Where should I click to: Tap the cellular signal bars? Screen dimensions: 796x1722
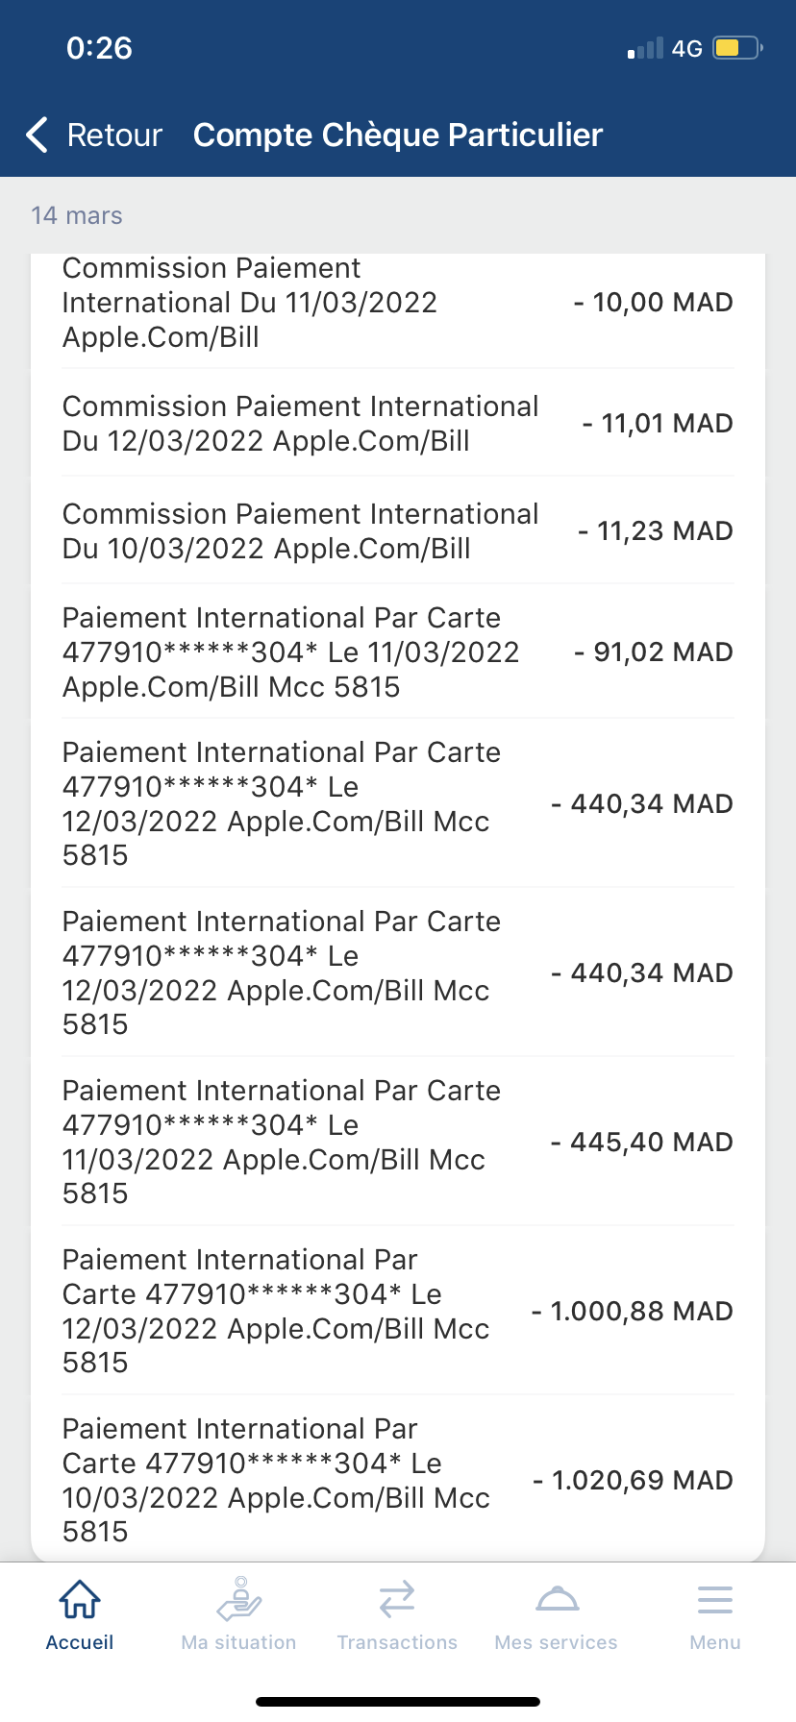(645, 48)
